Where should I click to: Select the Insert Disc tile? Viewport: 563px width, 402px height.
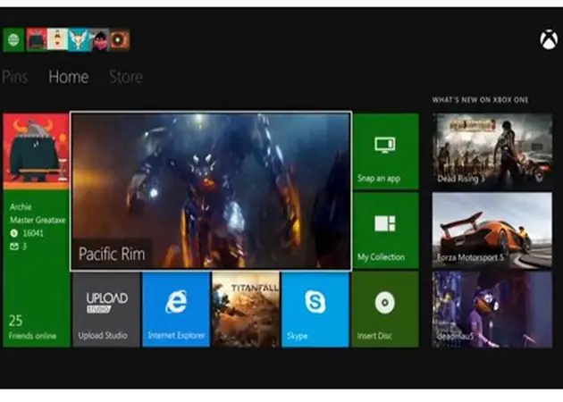[386, 309]
